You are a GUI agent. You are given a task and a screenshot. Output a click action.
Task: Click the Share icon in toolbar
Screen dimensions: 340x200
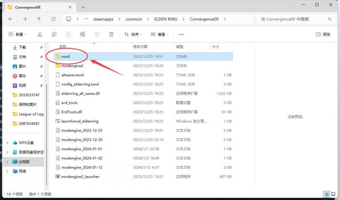[x=97, y=34]
